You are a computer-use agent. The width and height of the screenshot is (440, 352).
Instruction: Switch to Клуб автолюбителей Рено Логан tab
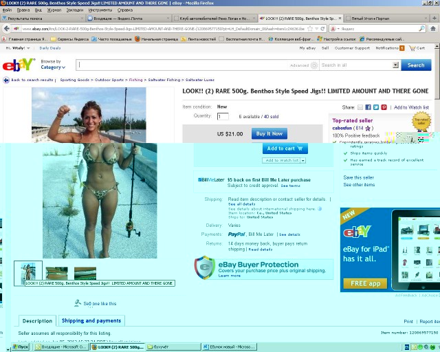coord(214,19)
